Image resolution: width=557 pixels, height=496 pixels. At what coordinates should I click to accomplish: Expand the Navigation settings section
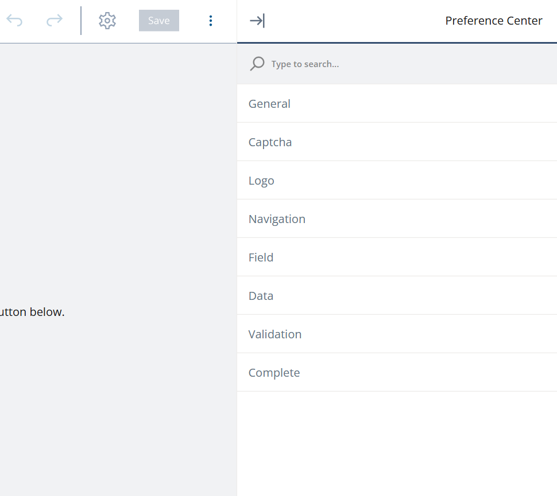point(277,218)
